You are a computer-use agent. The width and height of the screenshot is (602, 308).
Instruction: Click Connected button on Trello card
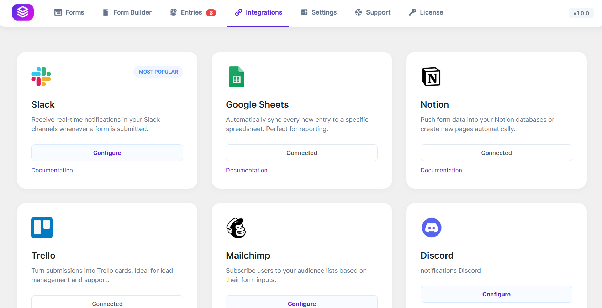[107, 302]
